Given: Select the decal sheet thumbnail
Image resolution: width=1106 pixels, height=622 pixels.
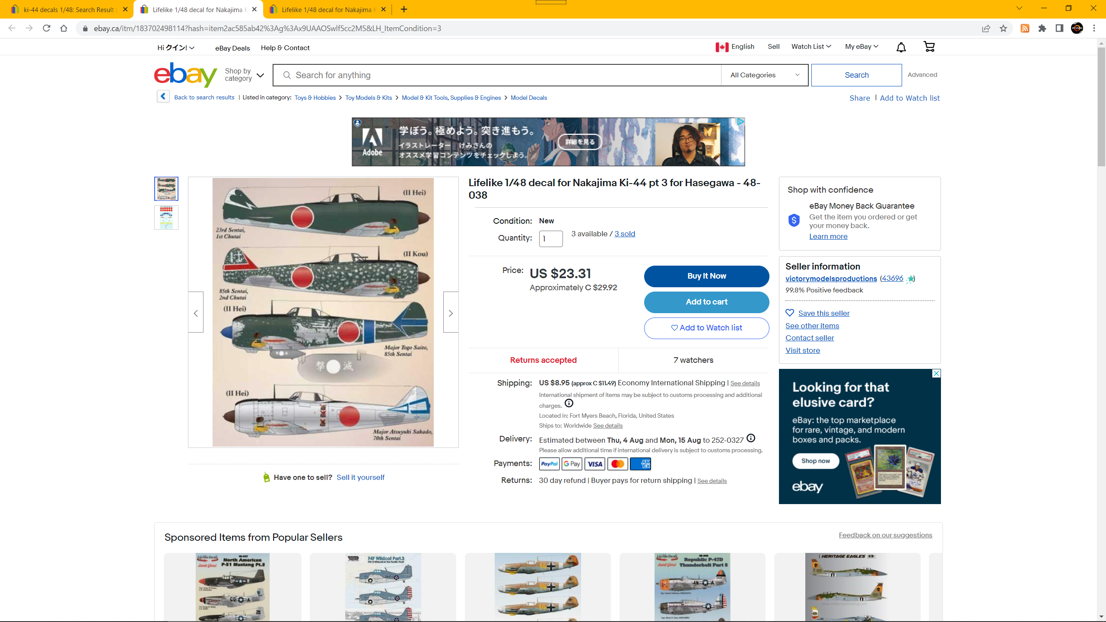Looking at the screenshot, I should tap(166, 217).
